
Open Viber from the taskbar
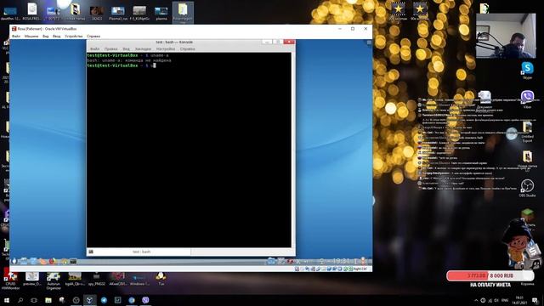point(145,300)
